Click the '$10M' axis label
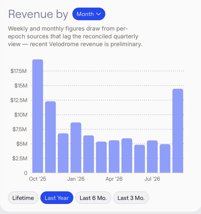The height and width of the screenshot is (214, 201). pyautogui.click(x=21, y=115)
